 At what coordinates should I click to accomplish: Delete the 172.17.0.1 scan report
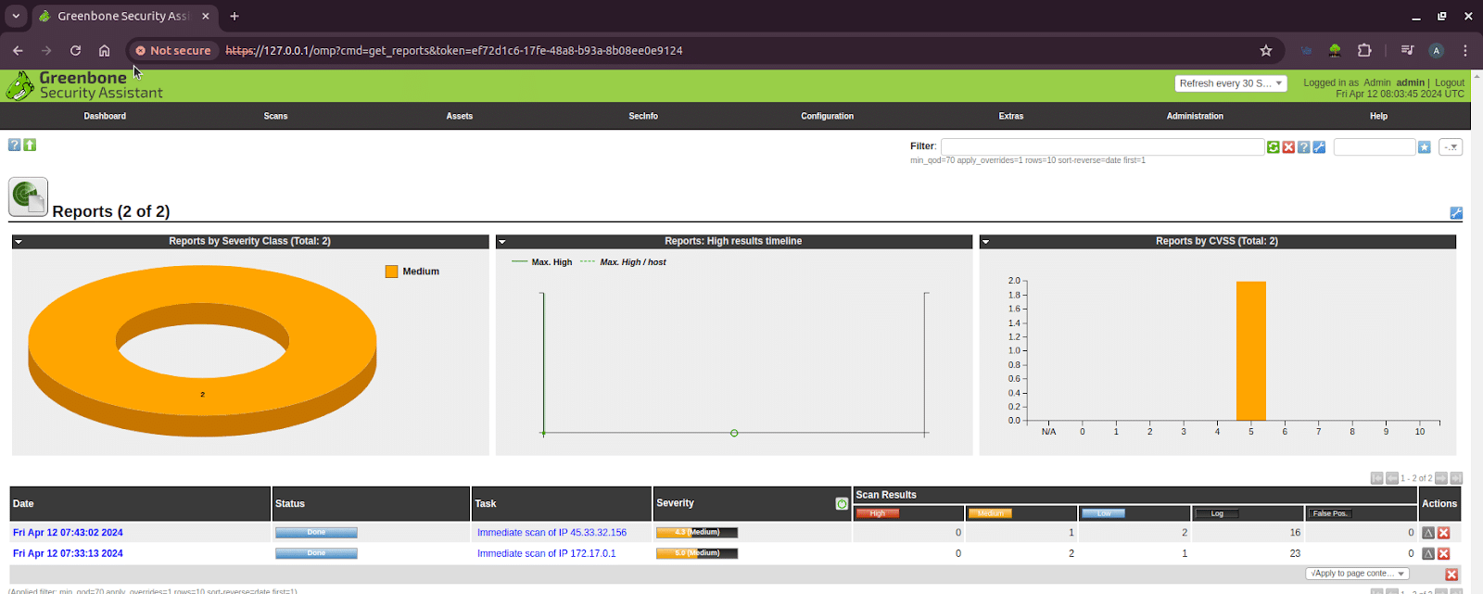1443,553
